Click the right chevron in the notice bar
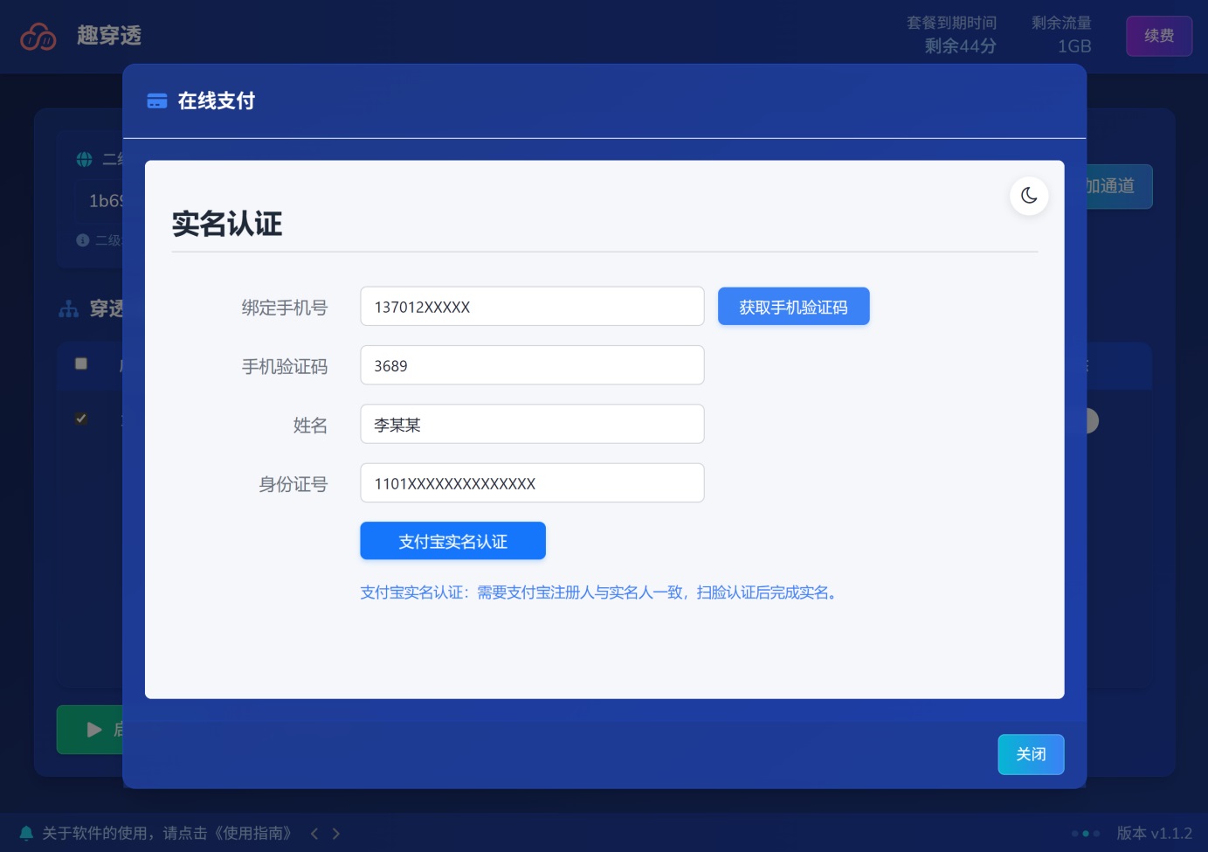 (x=335, y=833)
